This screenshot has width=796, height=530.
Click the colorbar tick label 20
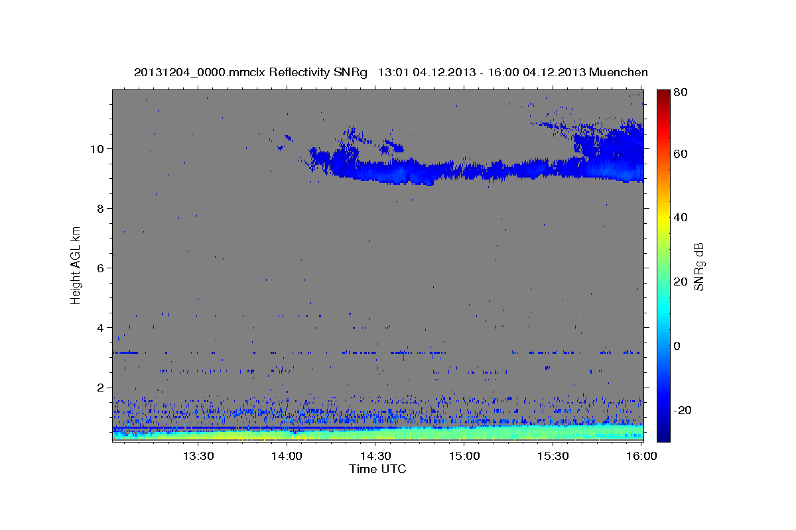click(680, 282)
